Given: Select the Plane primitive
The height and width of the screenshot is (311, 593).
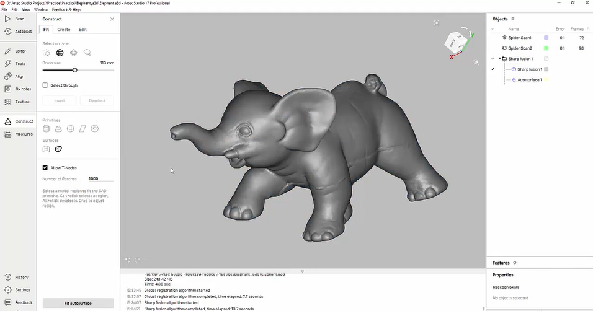Looking at the screenshot, I should coord(82,129).
